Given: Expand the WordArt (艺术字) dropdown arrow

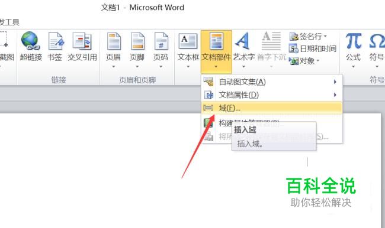Looking at the screenshot, I should [244, 67].
